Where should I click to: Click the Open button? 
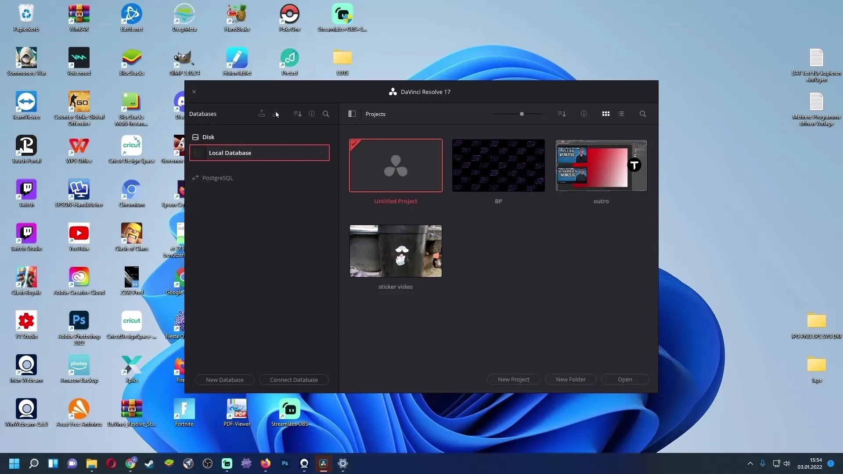(x=625, y=379)
